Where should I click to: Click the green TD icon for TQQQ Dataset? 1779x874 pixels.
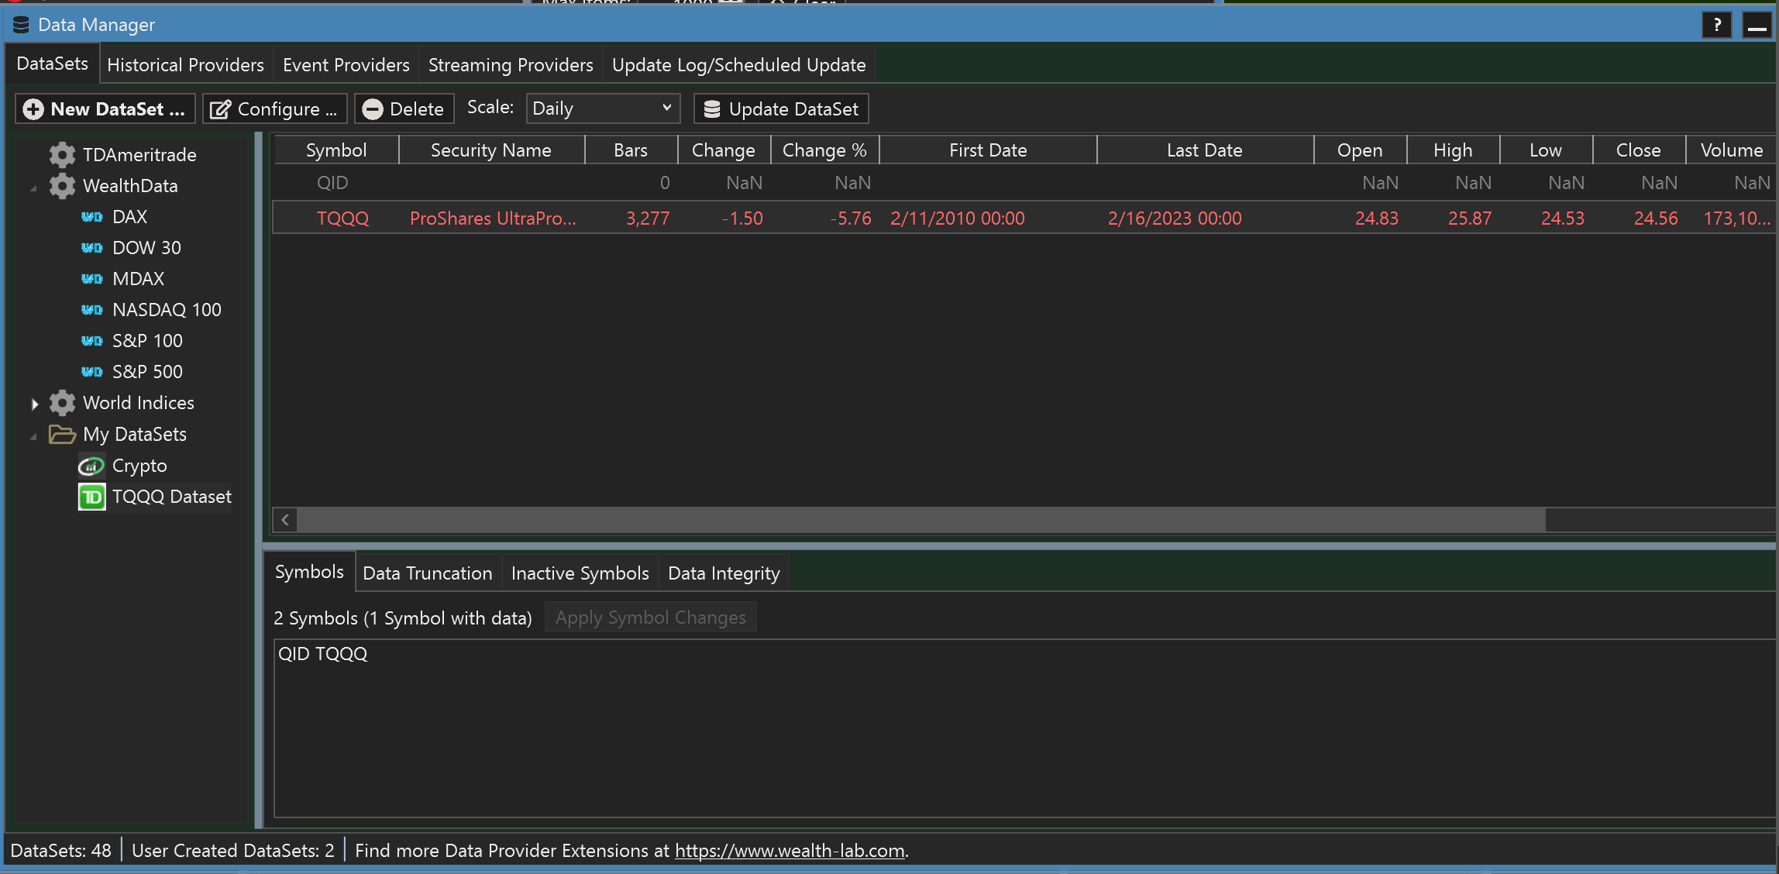(91, 497)
